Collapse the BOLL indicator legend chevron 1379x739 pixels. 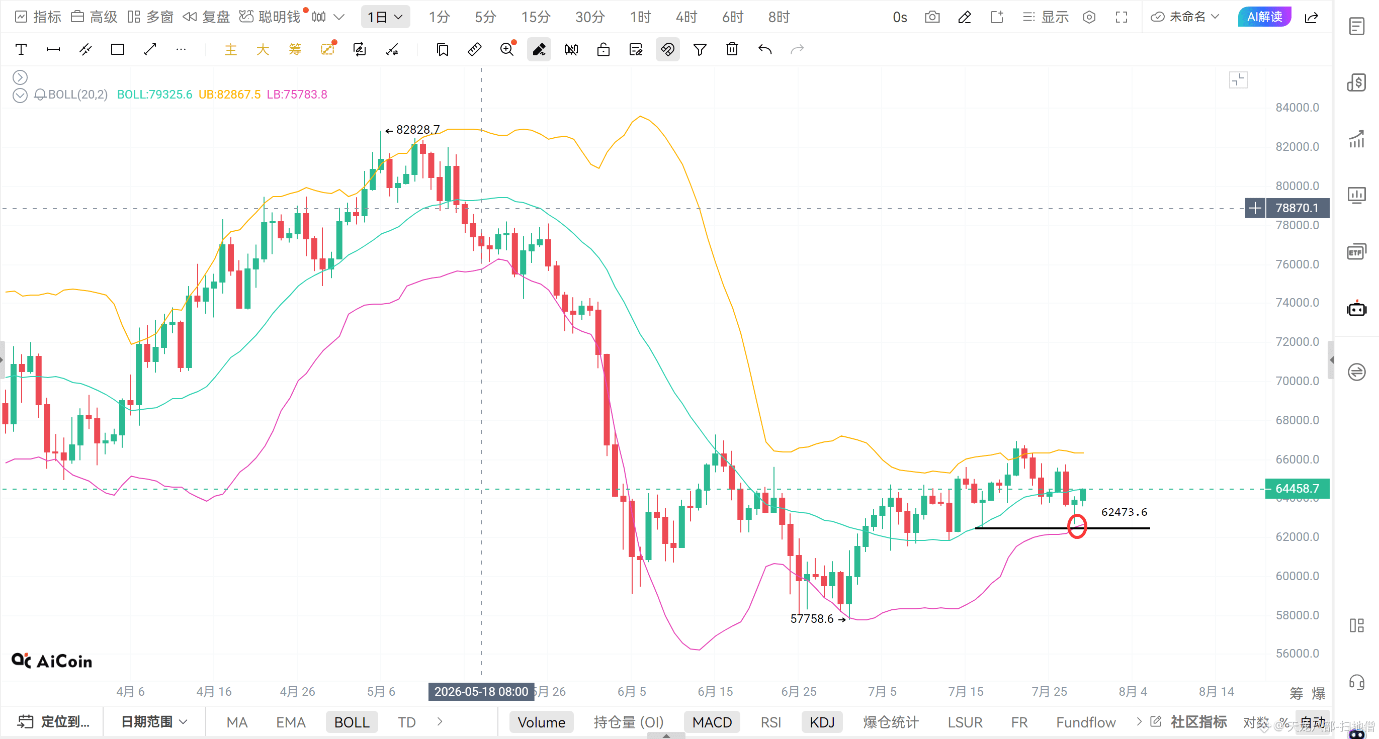click(x=20, y=95)
